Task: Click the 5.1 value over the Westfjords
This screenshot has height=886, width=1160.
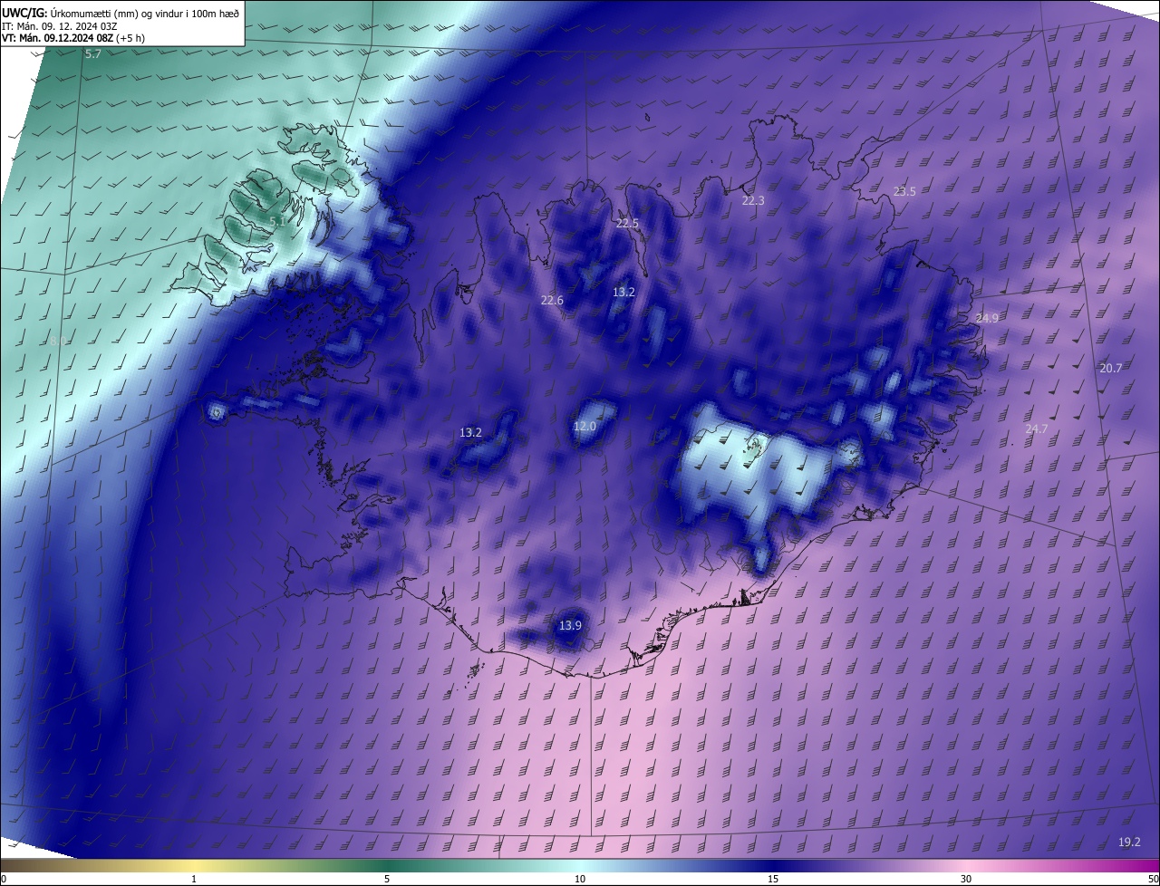Action: coord(277,221)
